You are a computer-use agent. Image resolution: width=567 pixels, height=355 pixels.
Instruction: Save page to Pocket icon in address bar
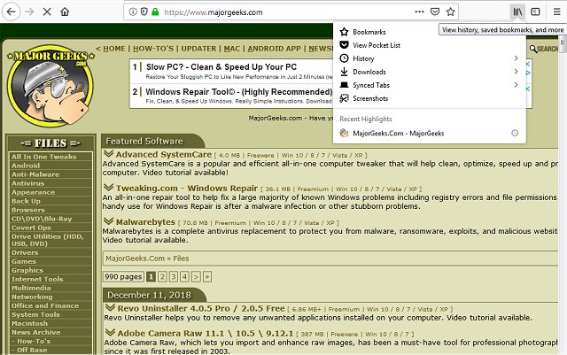(x=435, y=12)
